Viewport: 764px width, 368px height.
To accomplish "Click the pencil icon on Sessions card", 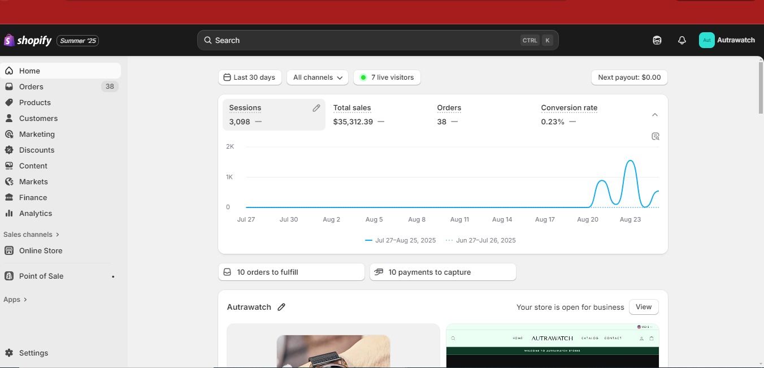I will (x=316, y=108).
